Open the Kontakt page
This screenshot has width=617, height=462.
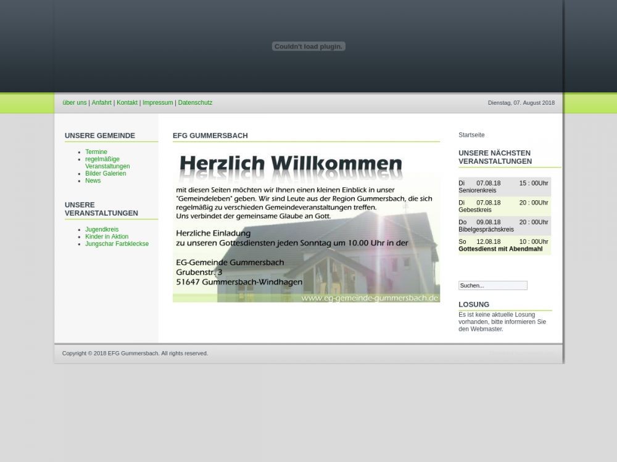pos(127,103)
